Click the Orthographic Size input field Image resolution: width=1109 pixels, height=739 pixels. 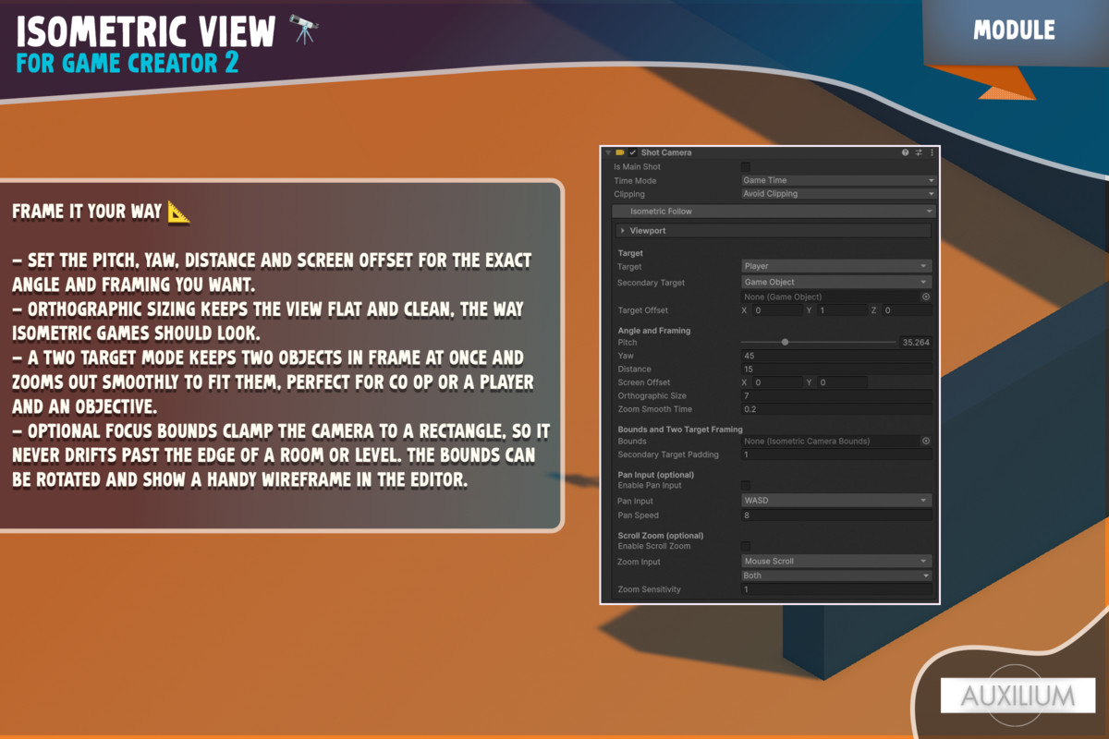click(x=836, y=396)
